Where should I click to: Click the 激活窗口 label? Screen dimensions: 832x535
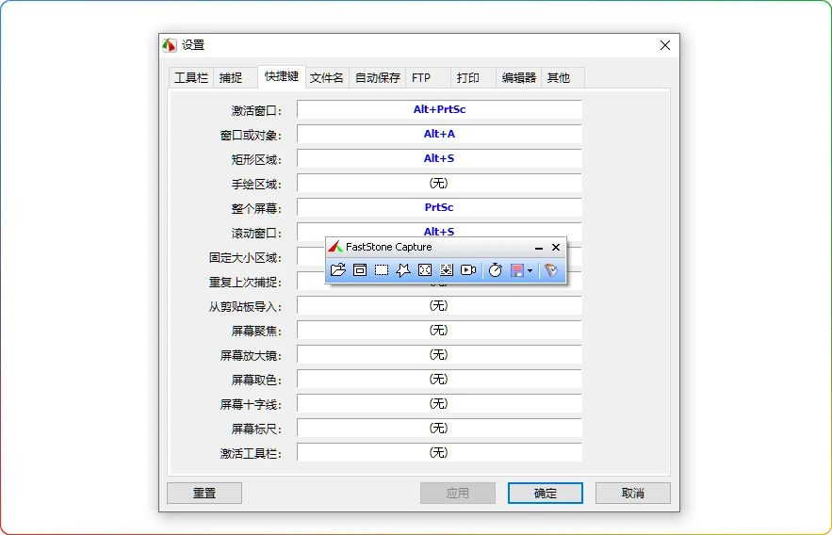(256, 111)
